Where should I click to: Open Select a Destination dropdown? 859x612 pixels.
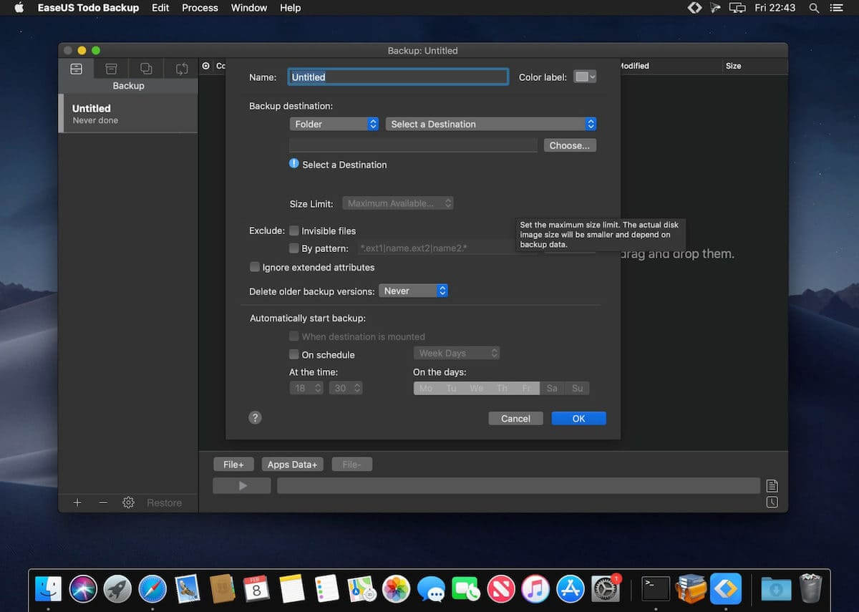click(490, 124)
